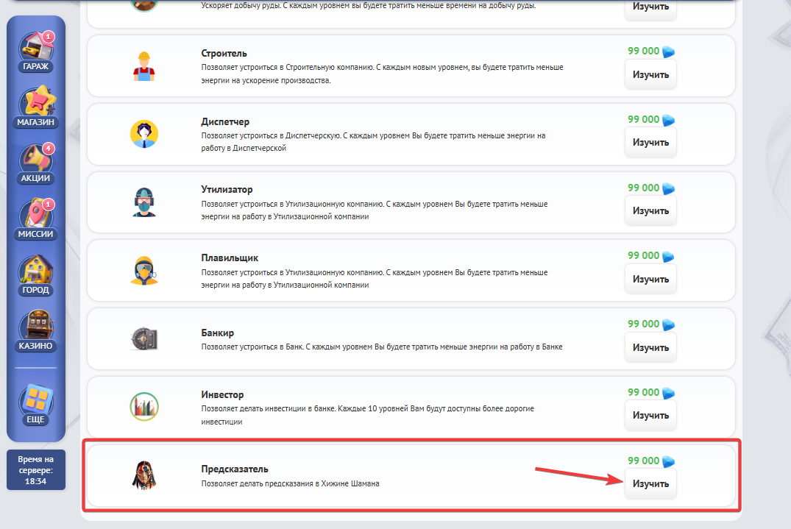Click Изучить for the Утилизатор skill
This screenshot has height=529, width=791.
pos(650,211)
